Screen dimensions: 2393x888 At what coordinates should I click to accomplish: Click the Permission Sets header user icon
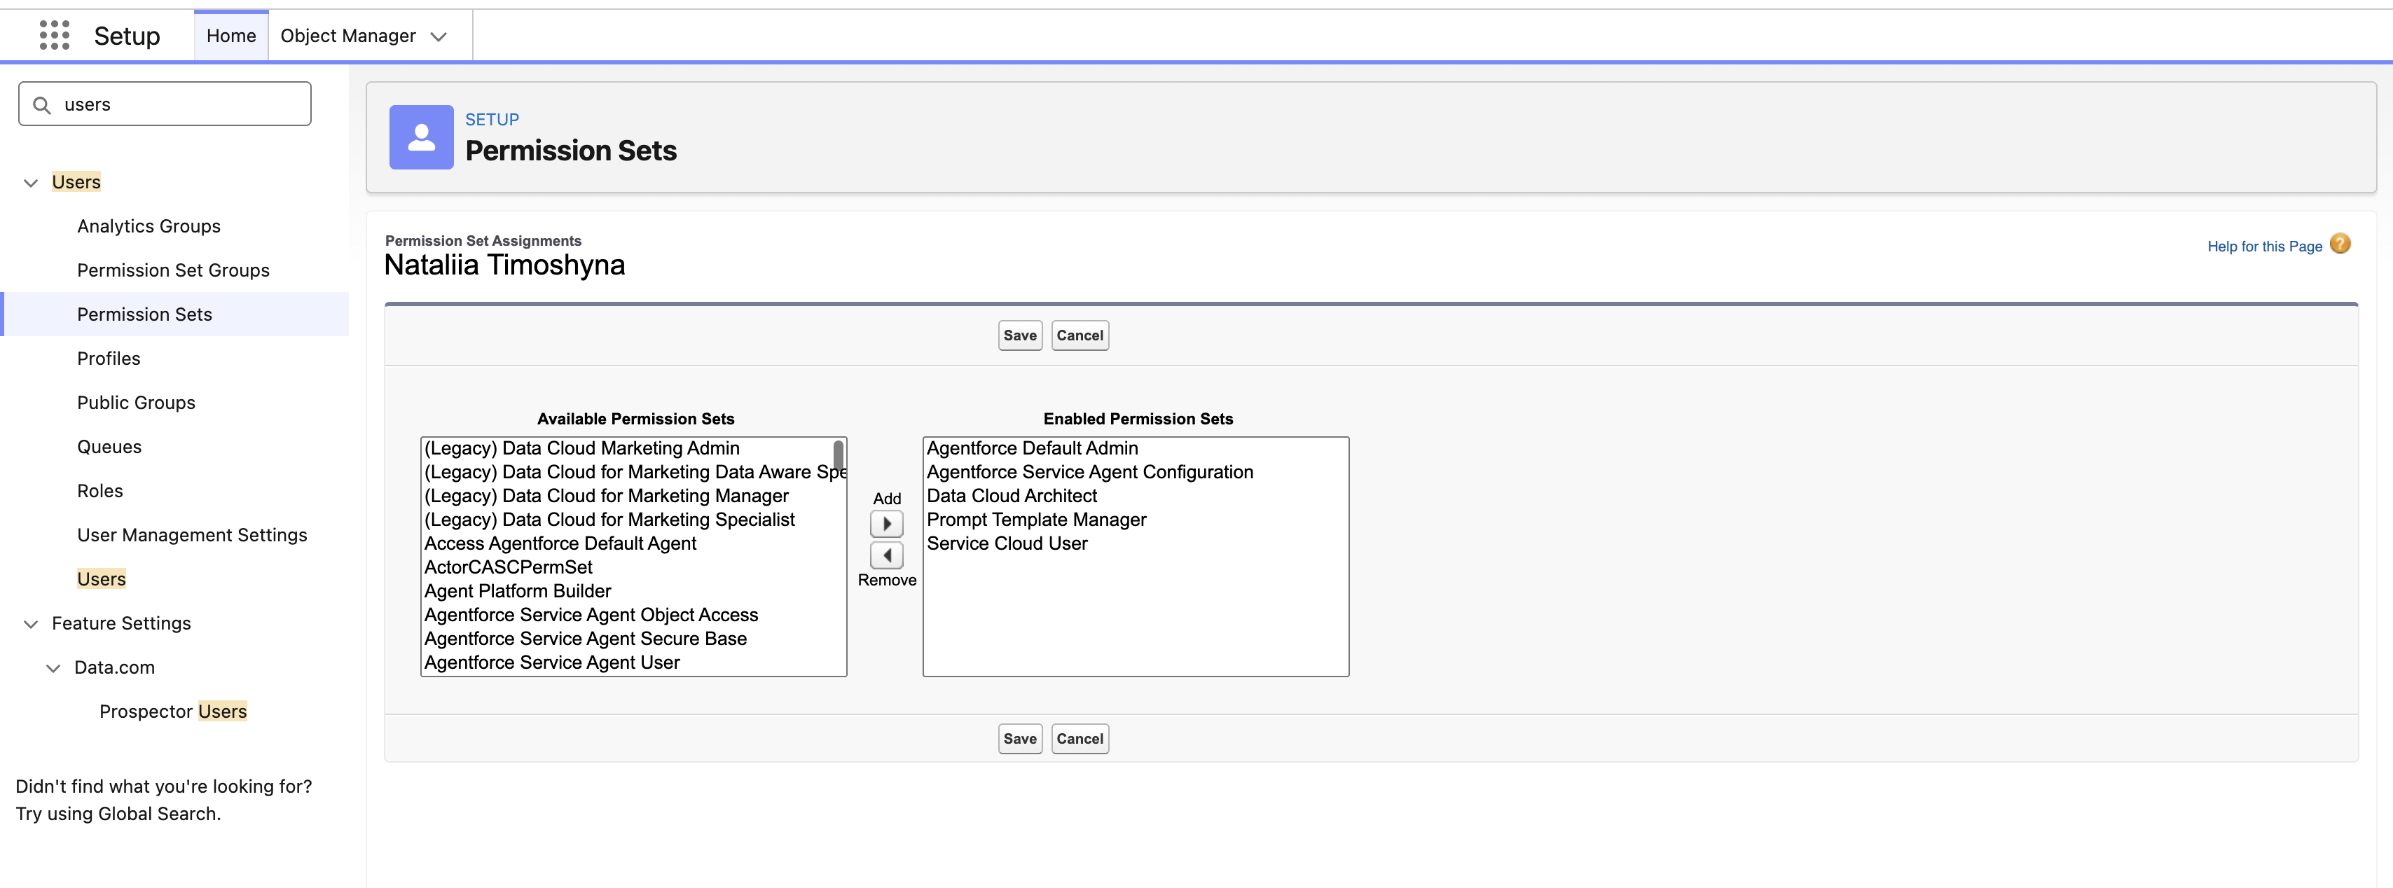point(421,137)
